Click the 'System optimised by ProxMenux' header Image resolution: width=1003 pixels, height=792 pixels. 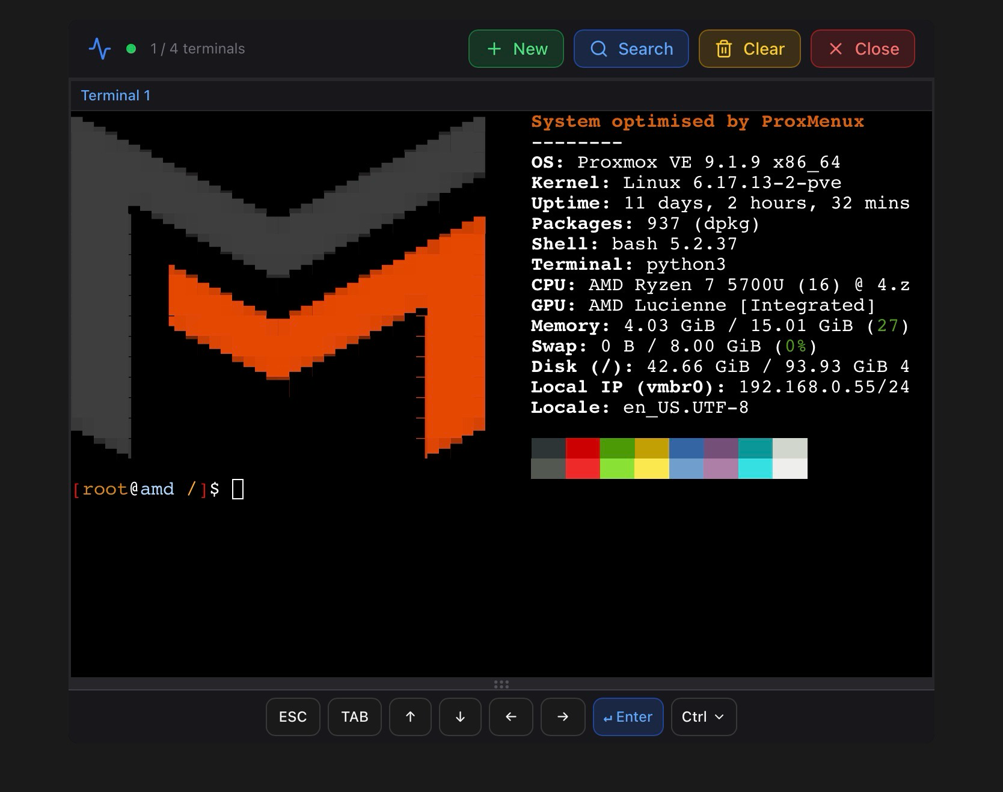[698, 122]
